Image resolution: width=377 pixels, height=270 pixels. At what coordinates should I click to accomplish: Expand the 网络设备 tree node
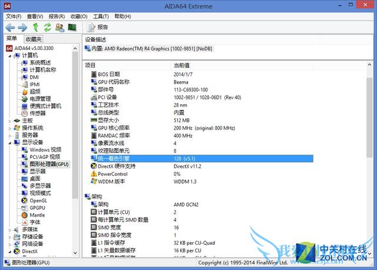[9, 244]
